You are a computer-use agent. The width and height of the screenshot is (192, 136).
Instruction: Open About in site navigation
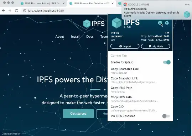coord(60,36)
